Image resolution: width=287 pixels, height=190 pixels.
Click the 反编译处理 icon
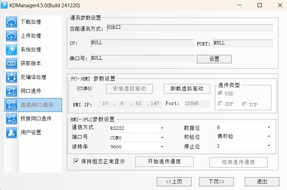tap(11, 77)
